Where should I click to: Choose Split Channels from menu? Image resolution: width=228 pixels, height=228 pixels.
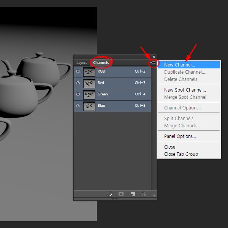tap(189, 118)
